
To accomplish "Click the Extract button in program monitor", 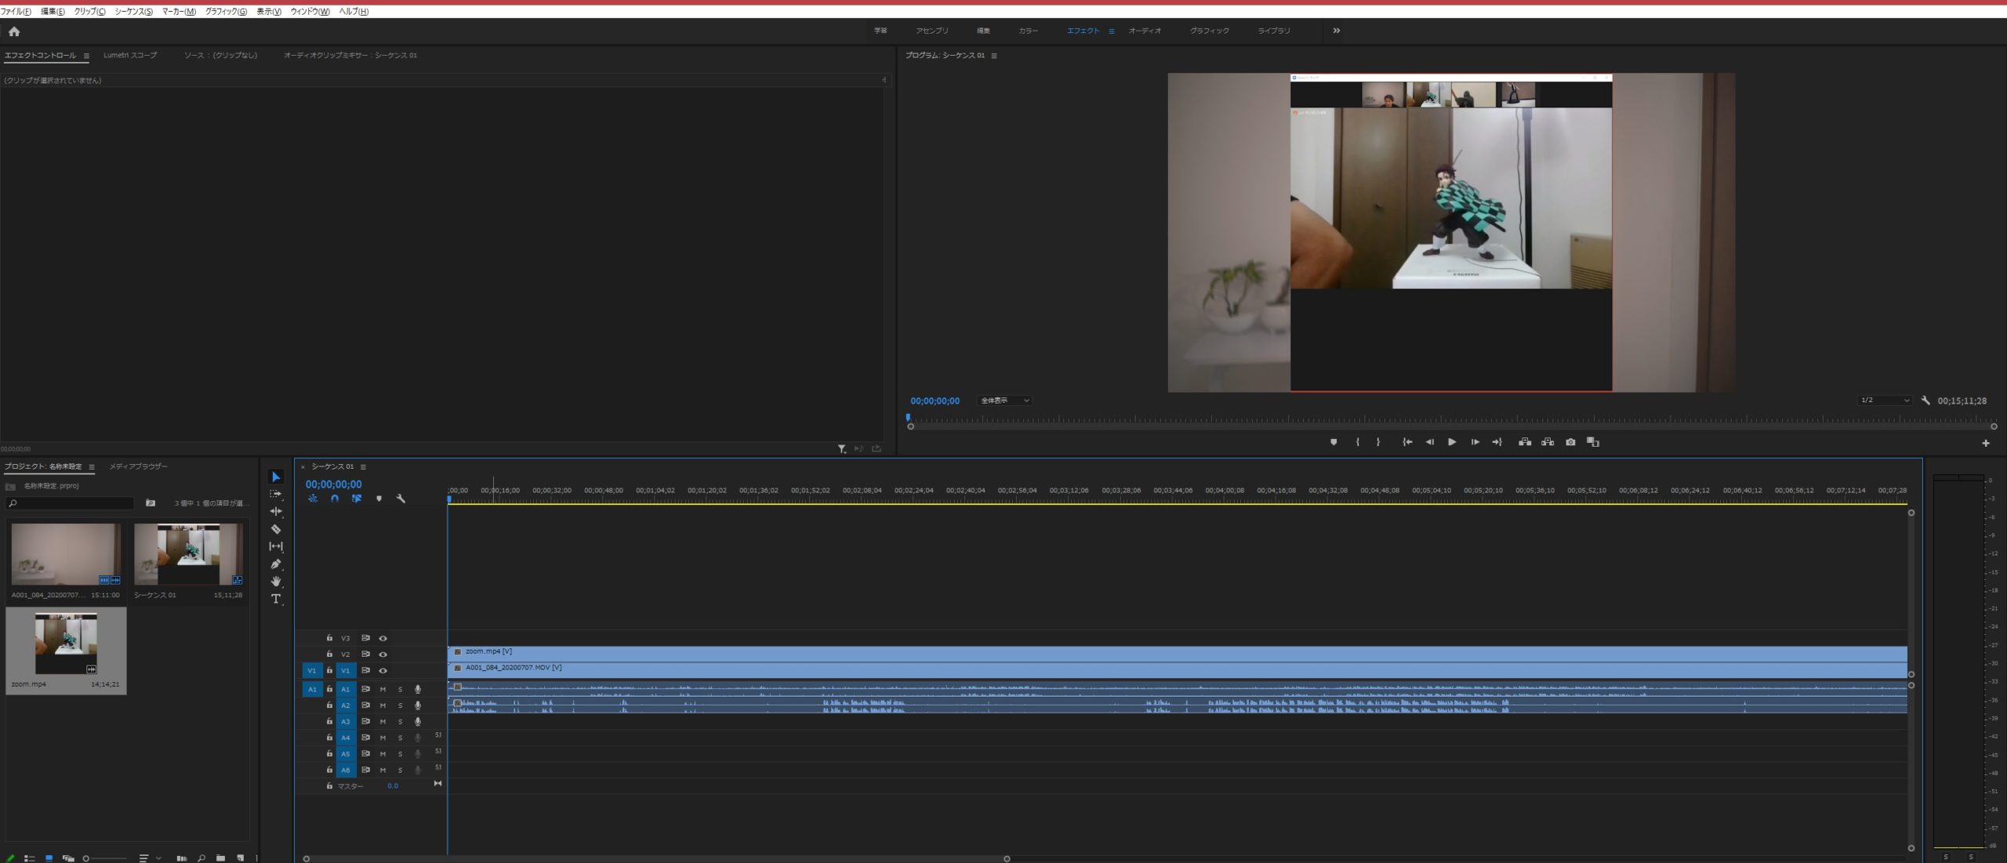I will pos(1548,442).
